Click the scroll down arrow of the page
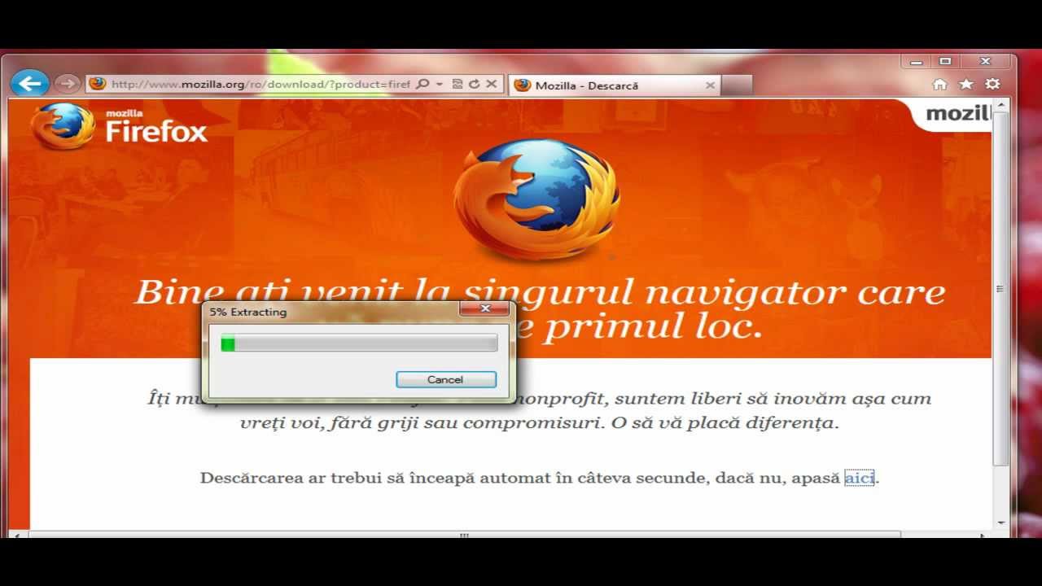Image resolution: width=1042 pixels, height=586 pixels. coord(1000,524)
